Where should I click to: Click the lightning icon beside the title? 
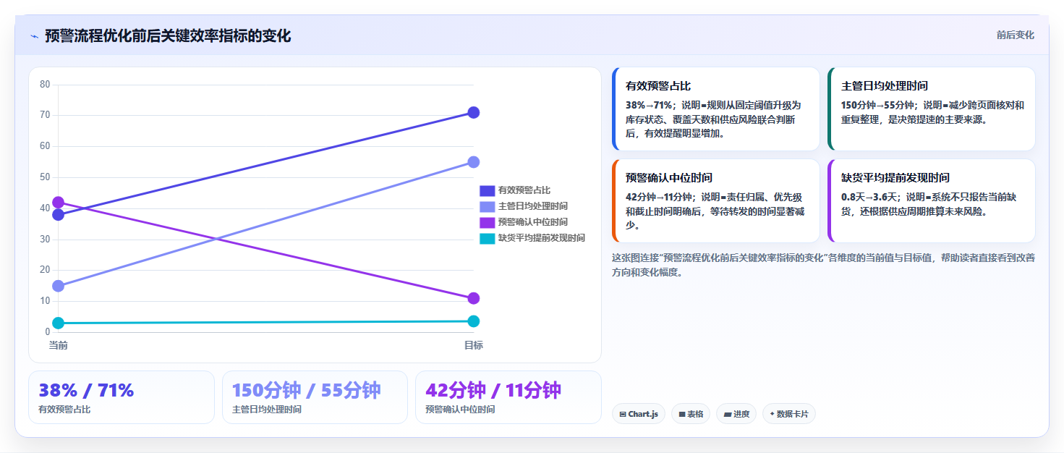[34, 36]
